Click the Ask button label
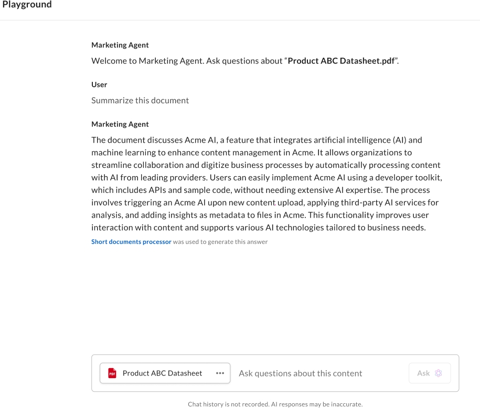This screenshot has height=408, width=480. [x=423, y=373]
